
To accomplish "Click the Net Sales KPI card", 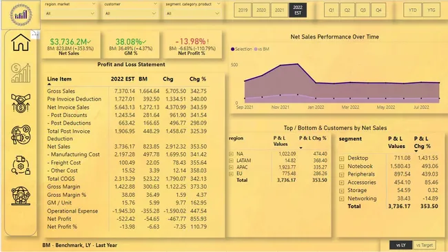I will pyautogui.click(x=70, y=45).
